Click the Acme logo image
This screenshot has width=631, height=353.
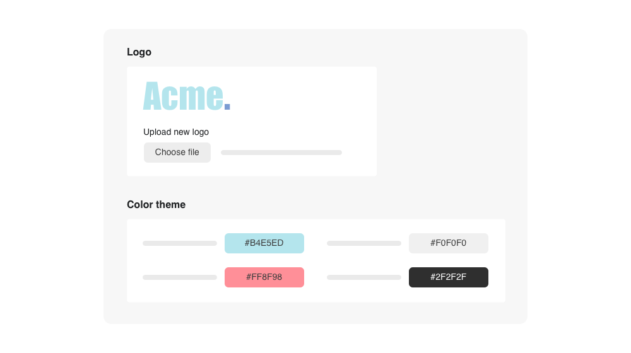point(187,96)
